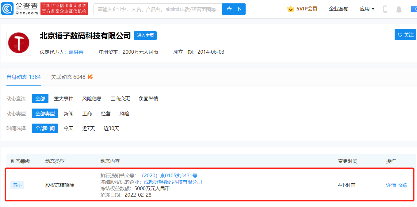This screenshot has height=207, width=417.
Task: Switch to 关联动态 6048 tab
Action: [68, 77]
